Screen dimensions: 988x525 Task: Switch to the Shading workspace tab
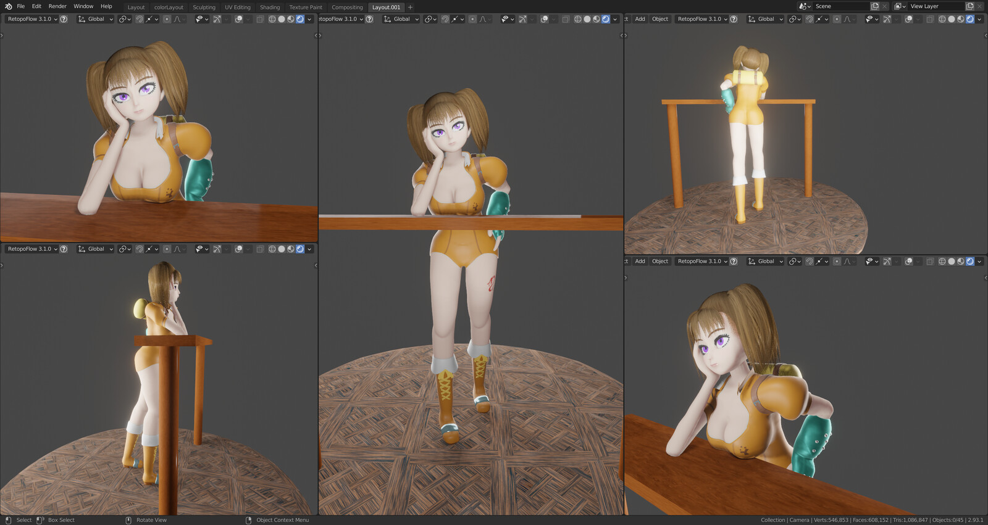(270, 7)
